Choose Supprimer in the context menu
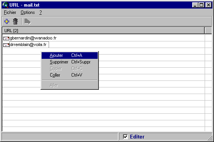 [70, 62]
